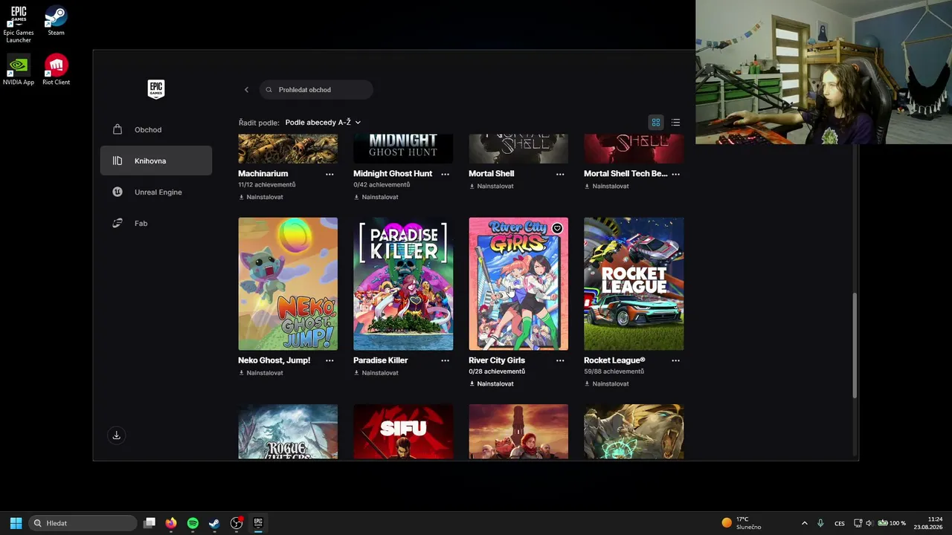Click the Epic Games taskbar icon
The image size is (952, 535).
[258, 523]
